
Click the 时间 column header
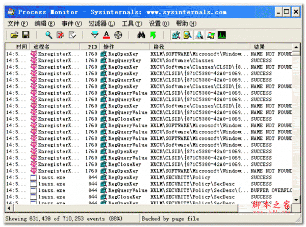pos(17,47)
